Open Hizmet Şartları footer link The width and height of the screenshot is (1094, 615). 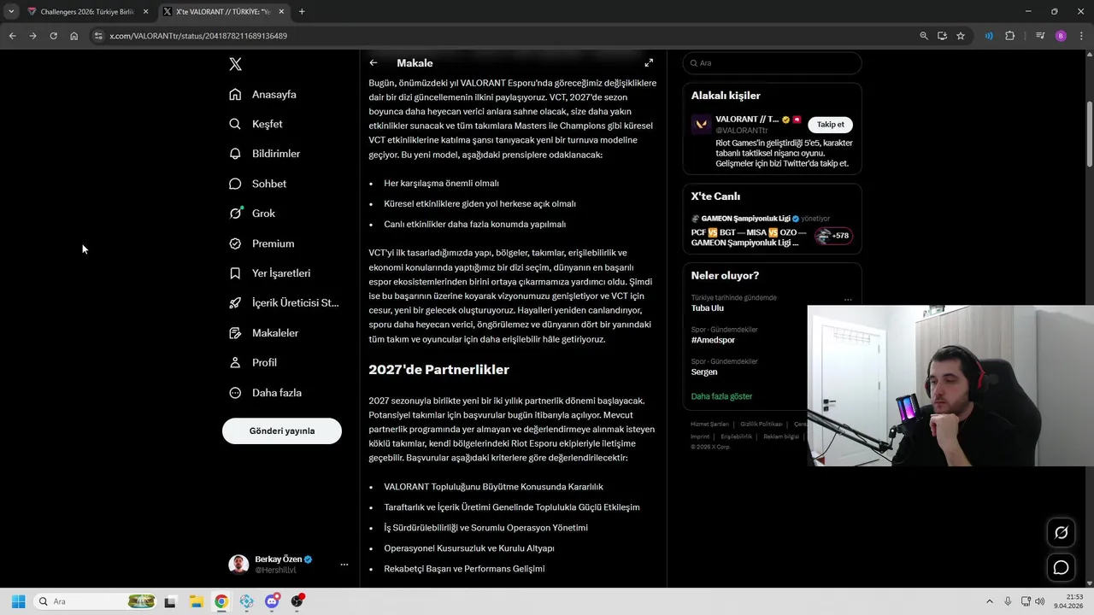(x=709, y=425)
